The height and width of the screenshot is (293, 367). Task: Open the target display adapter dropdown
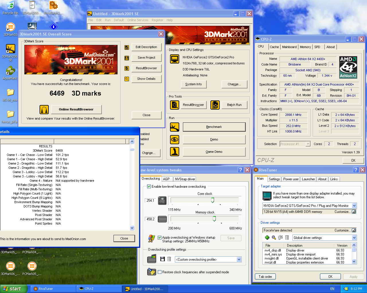pyautogui.click(x=354, y=206)
